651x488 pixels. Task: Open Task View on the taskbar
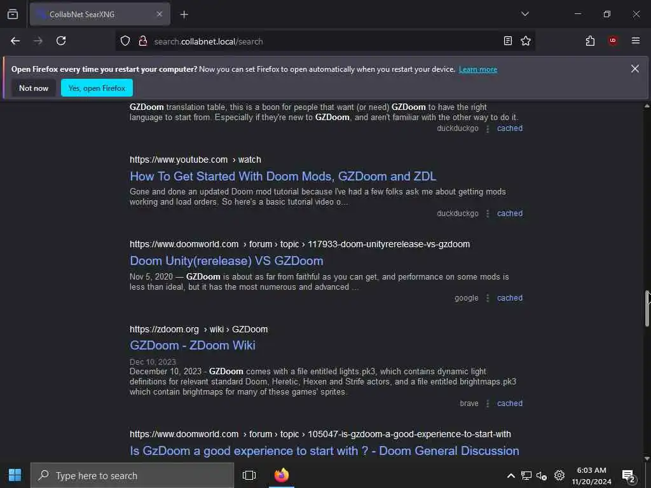pos(249,475)
